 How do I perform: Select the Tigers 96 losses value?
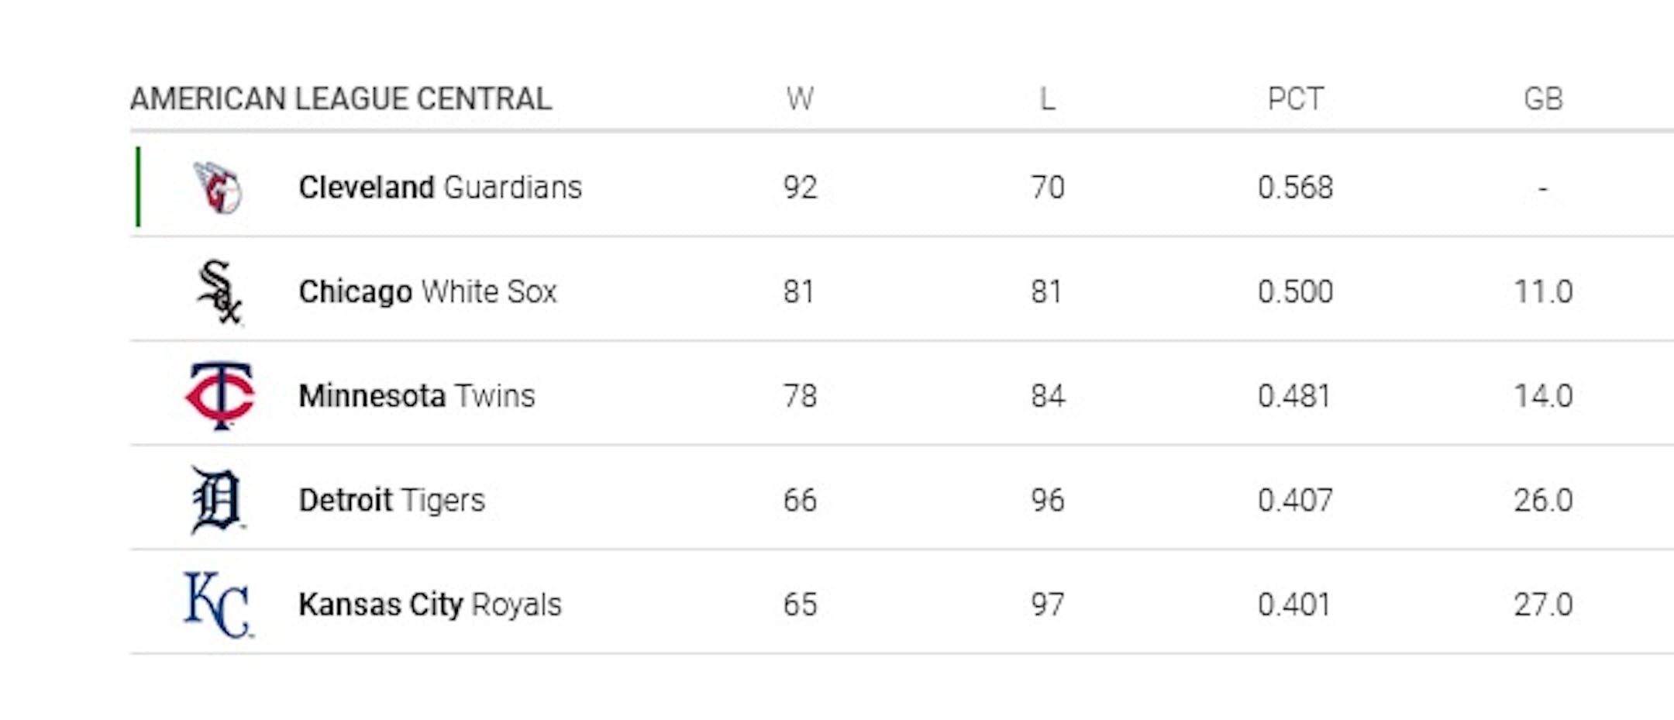pos(1047,501)
